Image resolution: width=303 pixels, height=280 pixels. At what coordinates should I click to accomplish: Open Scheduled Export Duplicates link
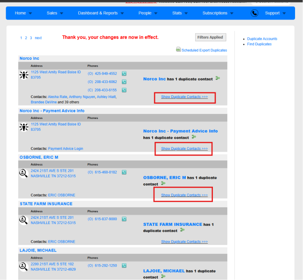[x=204, y=50]
